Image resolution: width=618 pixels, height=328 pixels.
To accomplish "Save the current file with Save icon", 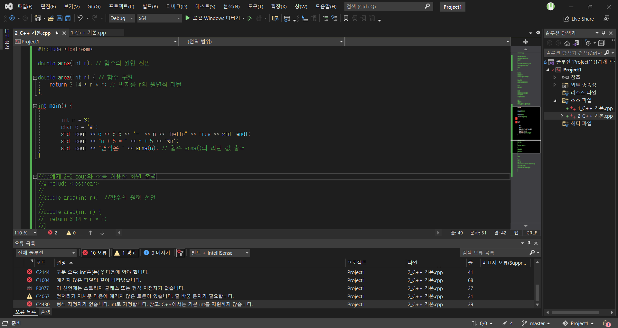I will (60, 18).
